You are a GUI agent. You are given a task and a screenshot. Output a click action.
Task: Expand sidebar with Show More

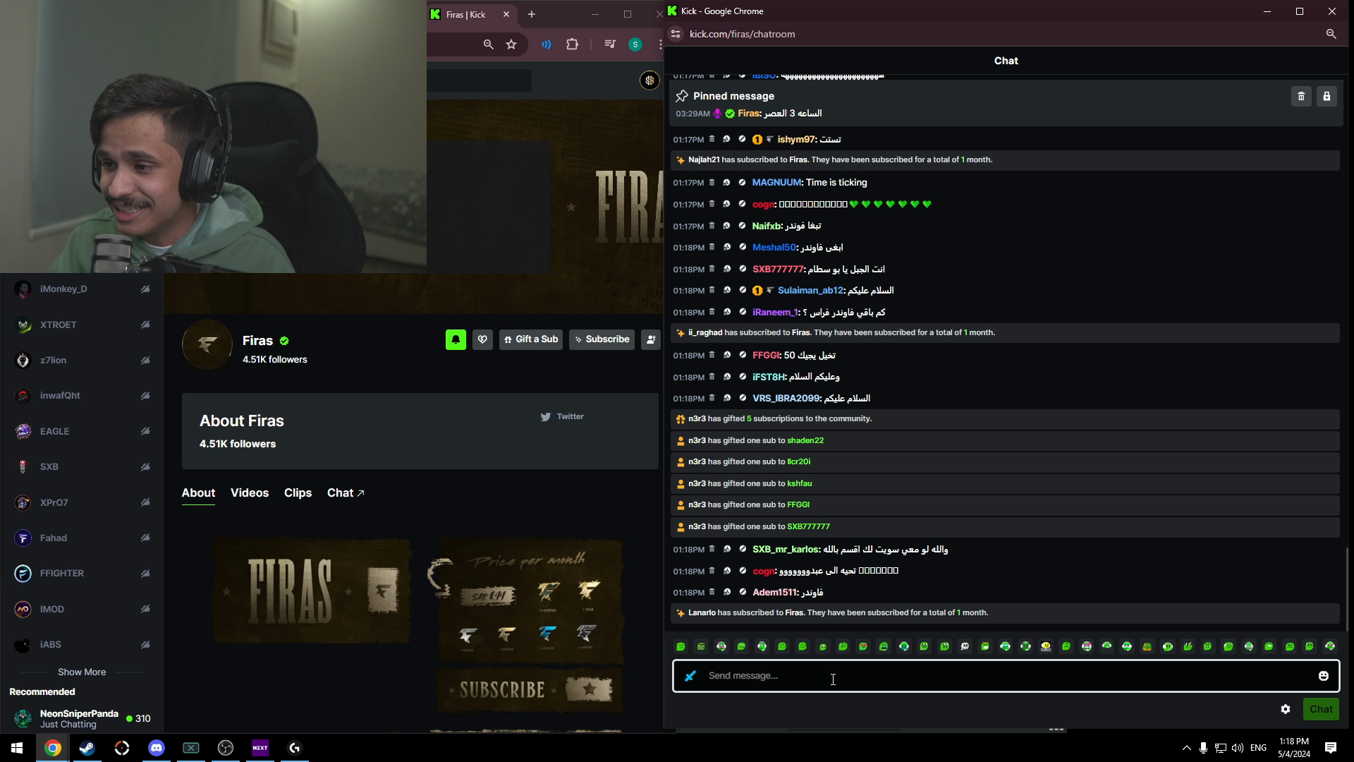[82, 672]
